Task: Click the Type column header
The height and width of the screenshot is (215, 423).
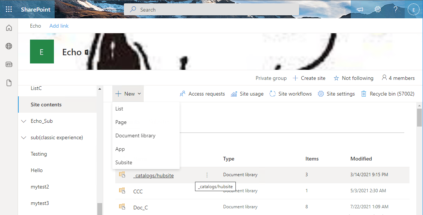Action: 228,159
